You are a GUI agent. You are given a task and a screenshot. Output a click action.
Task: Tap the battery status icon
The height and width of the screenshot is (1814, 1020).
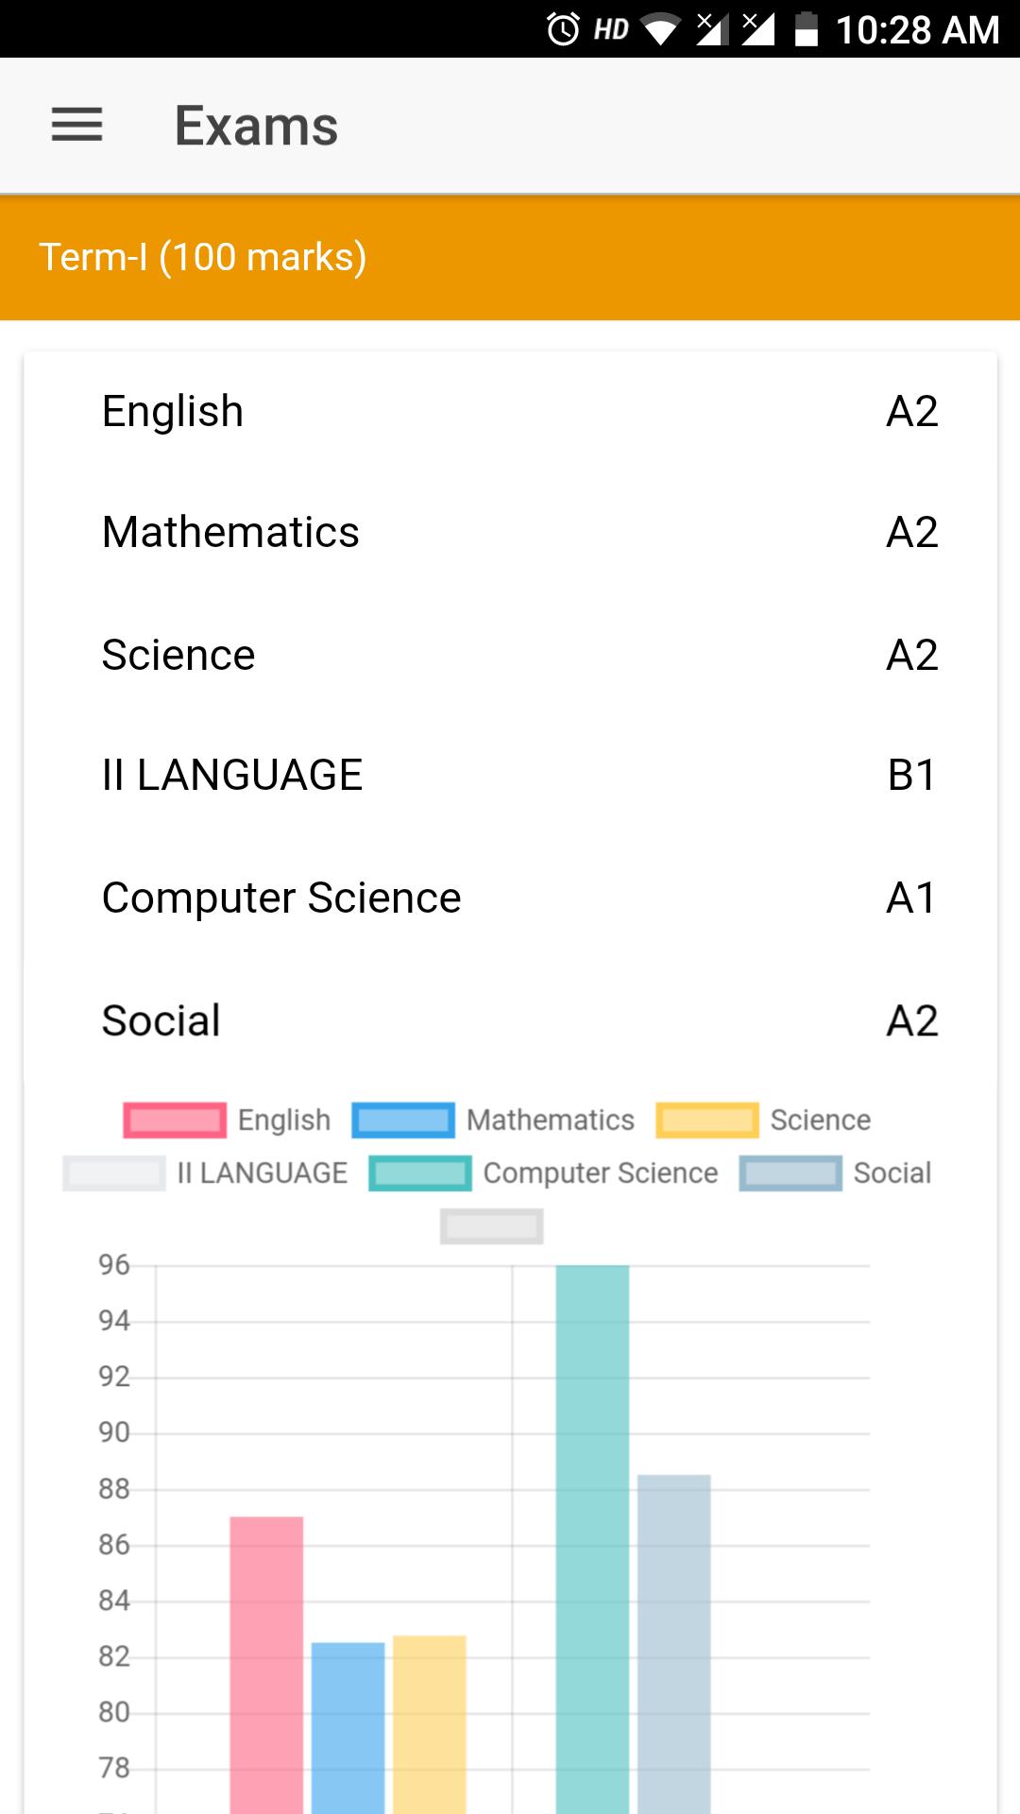(806, 29)
